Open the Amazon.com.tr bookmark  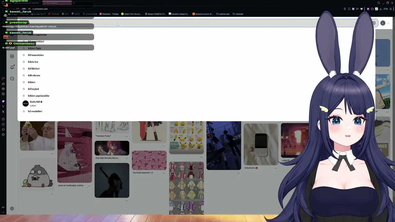(202, 14)
